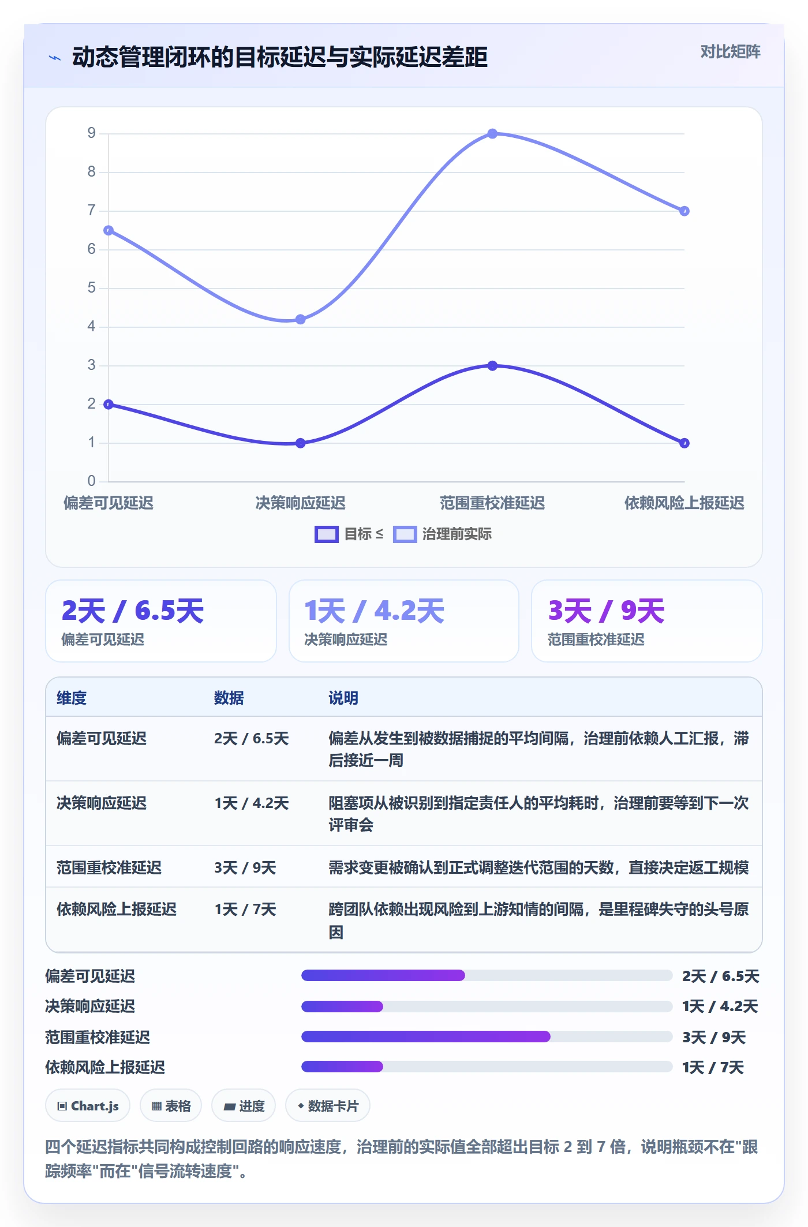
Task: Click the 偏差可见延迟 progress bar
Action: click(x=487, y=975)
